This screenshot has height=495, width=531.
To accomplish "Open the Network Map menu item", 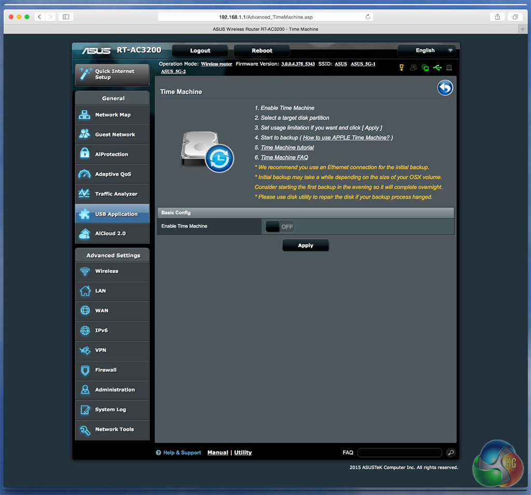I will pos(112,115).
